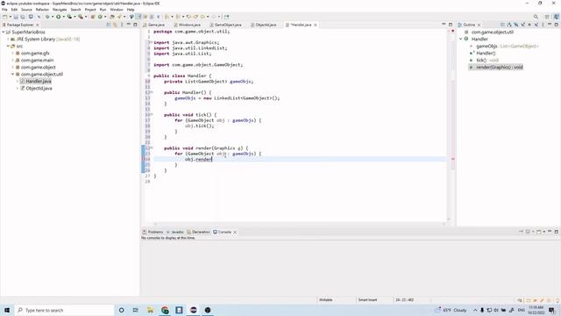The height and width of the screenshot is (316, 561).
Task: Expand the com.game.object package
Action: pyautogui.click(x=12, y=67)
